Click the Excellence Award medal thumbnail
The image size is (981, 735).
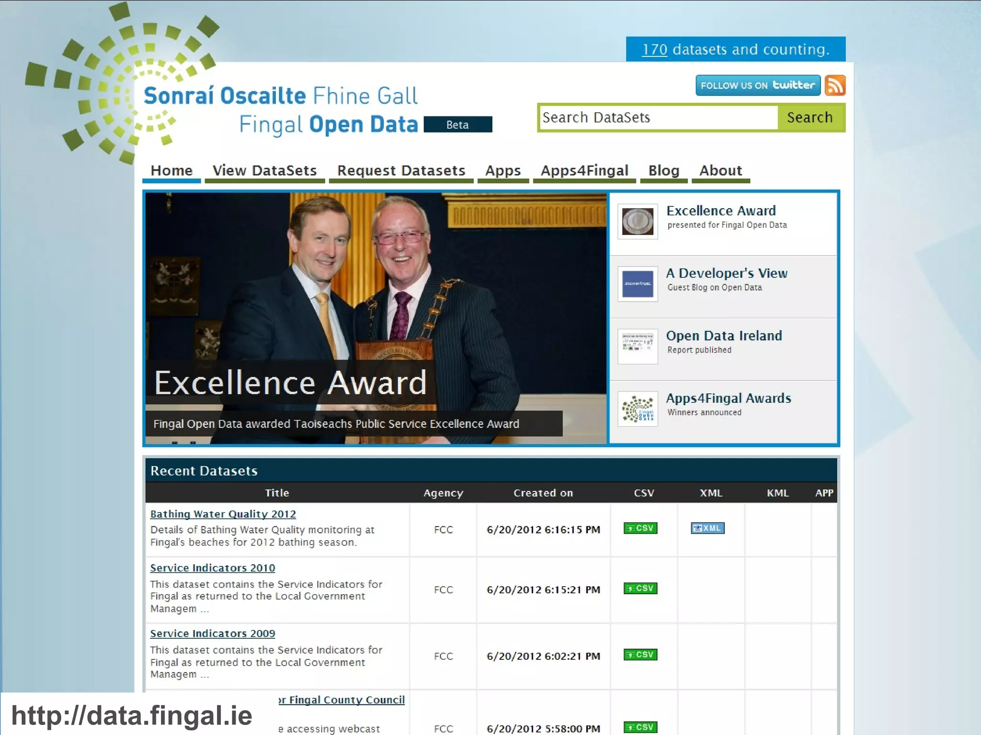tap(638, 222)
